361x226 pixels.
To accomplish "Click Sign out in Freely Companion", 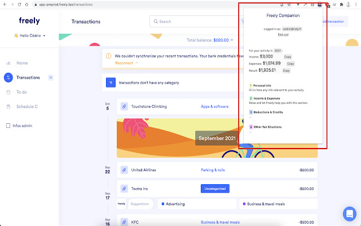I will click(283, 34).
